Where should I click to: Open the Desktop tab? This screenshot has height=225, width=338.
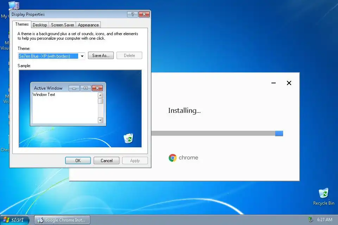tap(40, 25)
